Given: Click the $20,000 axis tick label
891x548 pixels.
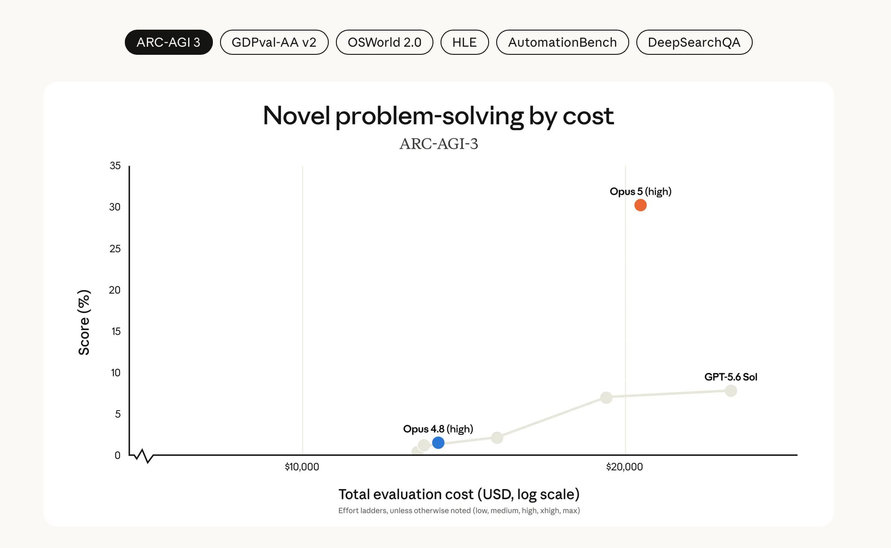Looking at the screenshot, I should point(624,467).
